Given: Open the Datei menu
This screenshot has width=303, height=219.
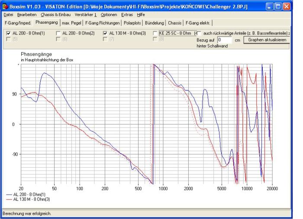Looking at the screenshot, I should (8, 15).
